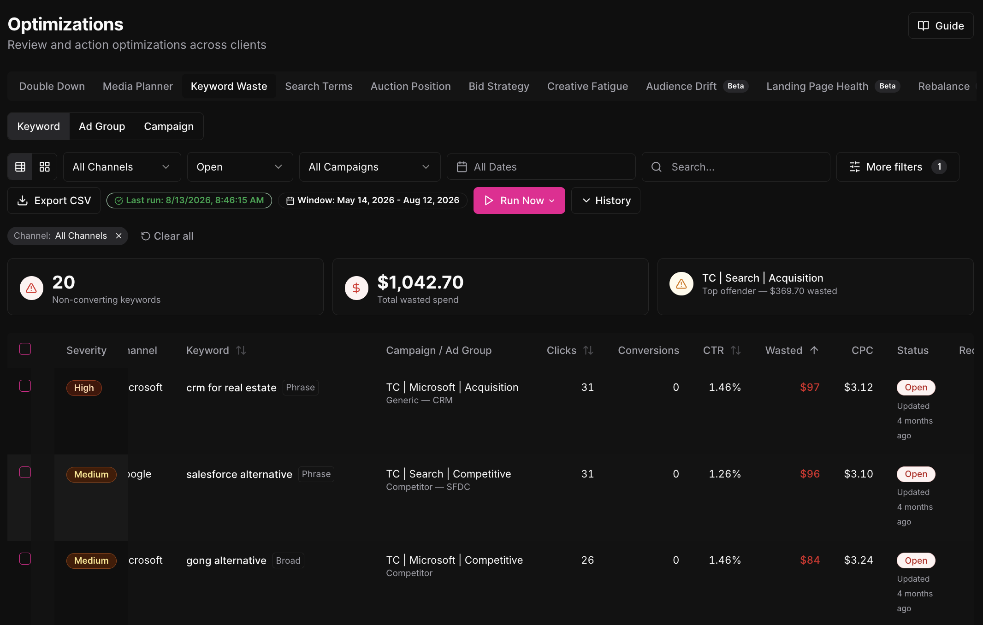Check the salesforce alternative row

pos(25,472)
